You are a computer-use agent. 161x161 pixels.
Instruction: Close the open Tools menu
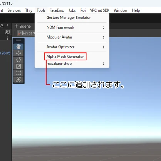click(41, 10)
